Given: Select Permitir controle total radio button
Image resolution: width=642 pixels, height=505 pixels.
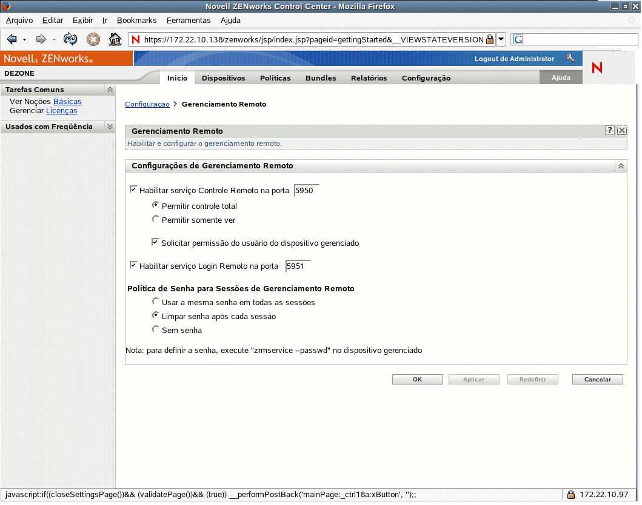Looking at the screenshot, I should (155, 205).
